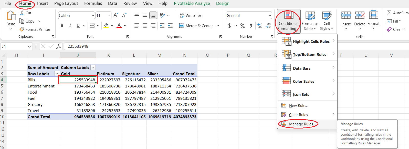Click the Insert Function fx icon

[59, 46]
